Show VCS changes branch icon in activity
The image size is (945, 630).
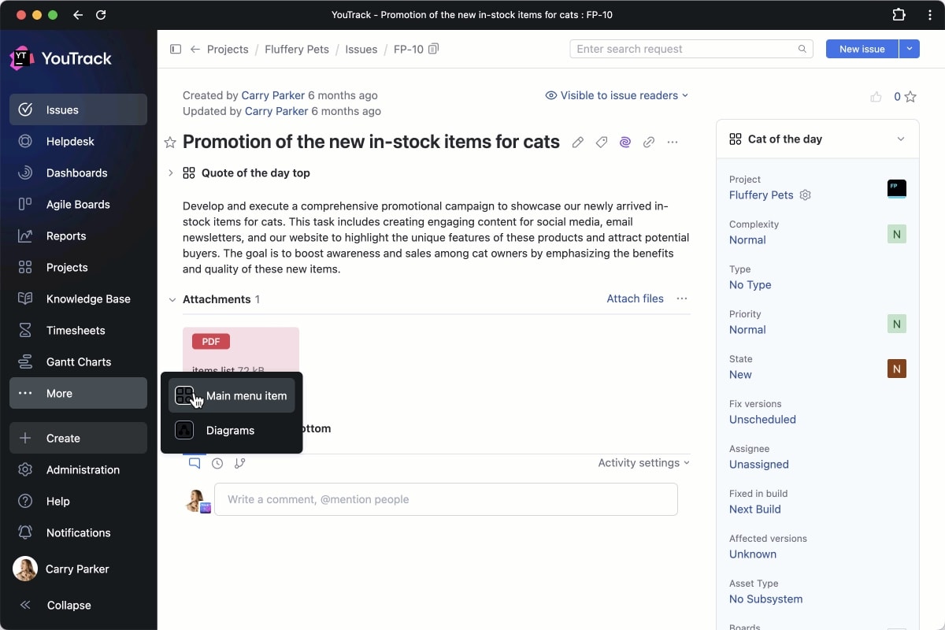(240, 464)
